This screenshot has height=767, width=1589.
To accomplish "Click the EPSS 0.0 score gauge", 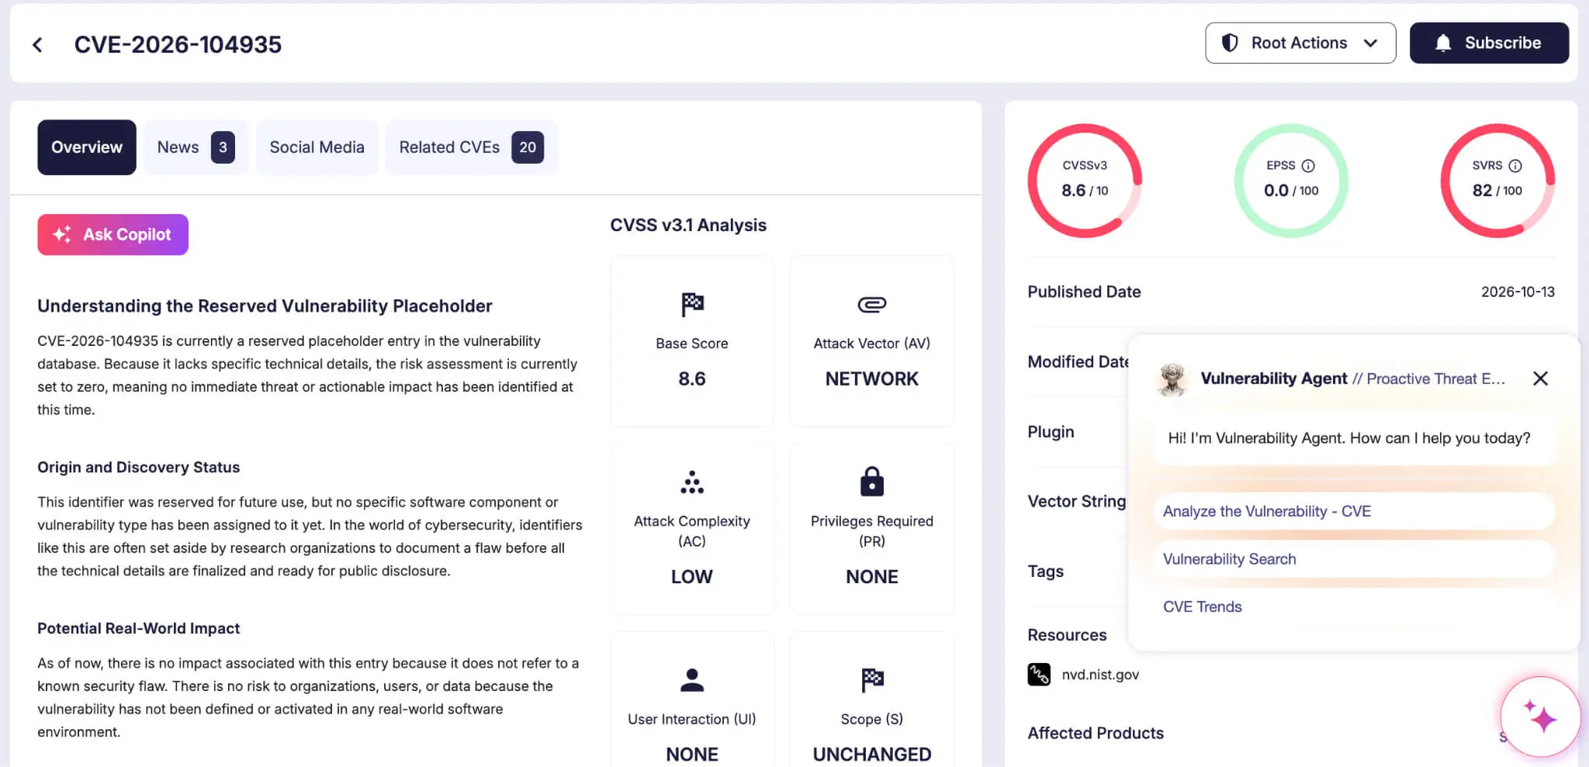I will click(1291, 181).
